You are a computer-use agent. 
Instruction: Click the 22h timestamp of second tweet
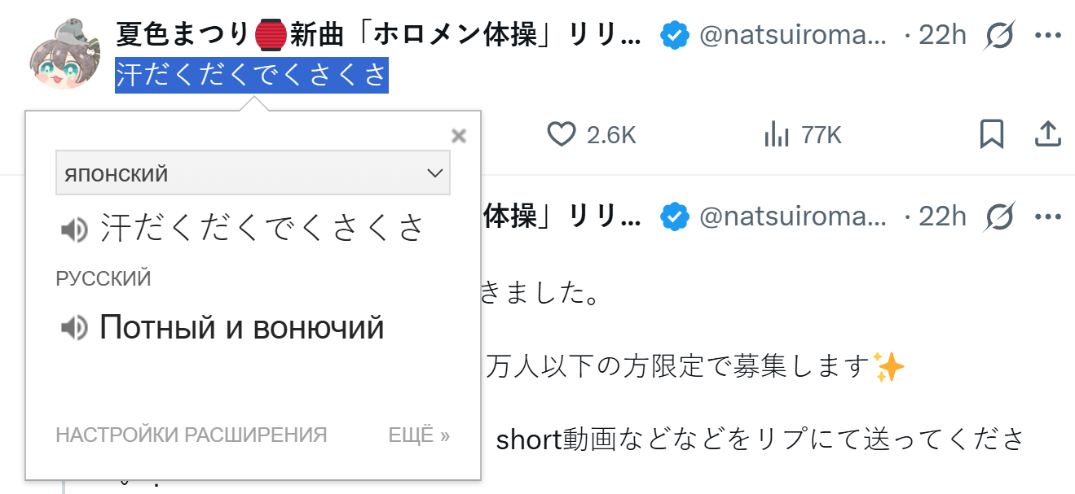click(942, 216)
